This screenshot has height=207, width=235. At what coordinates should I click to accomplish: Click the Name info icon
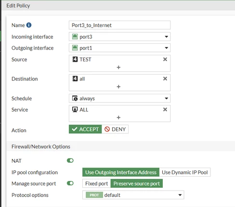click(29, 25)
